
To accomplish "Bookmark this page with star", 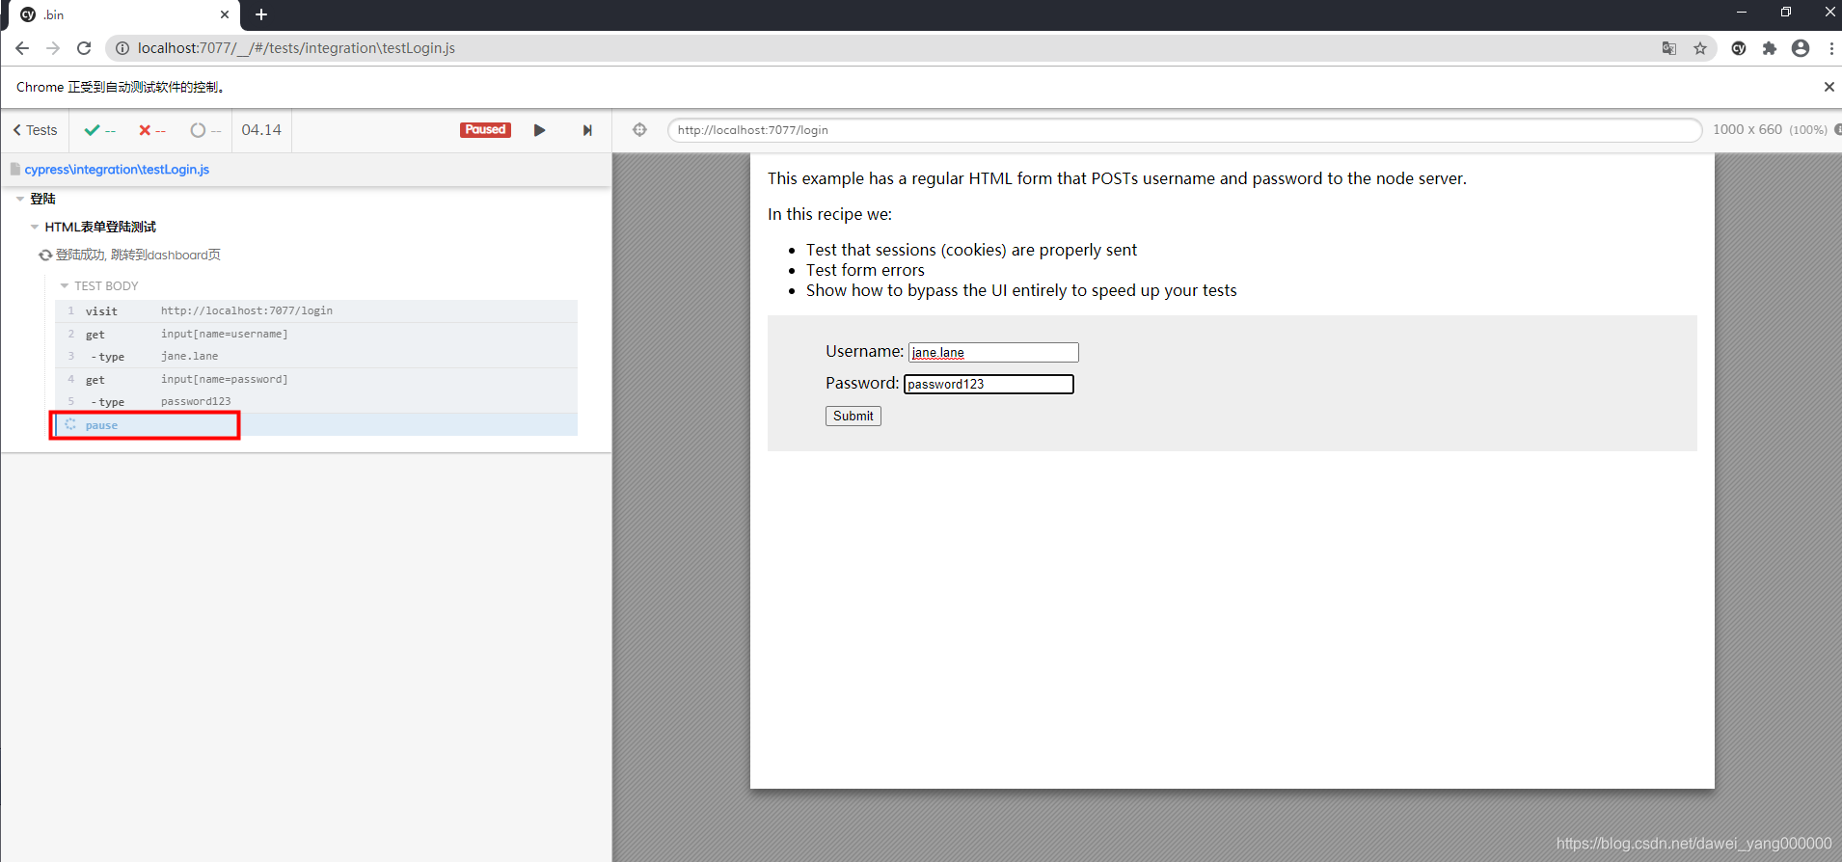I will [x=1700, y=48].
